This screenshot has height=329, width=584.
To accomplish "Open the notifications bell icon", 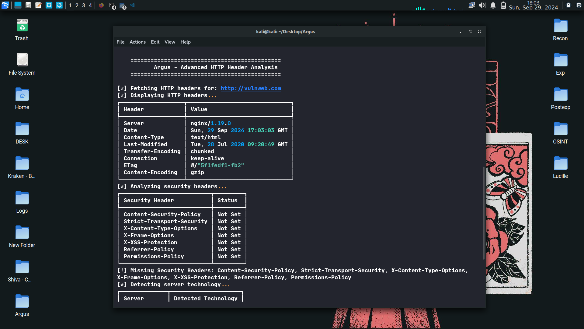I will tap(493, 5).
